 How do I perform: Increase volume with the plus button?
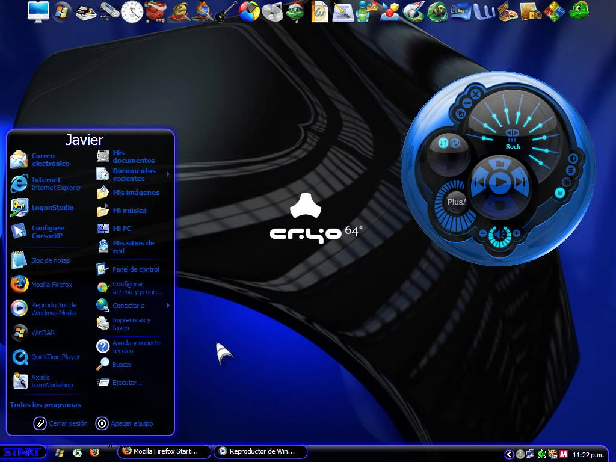click(x=516, y=233)
